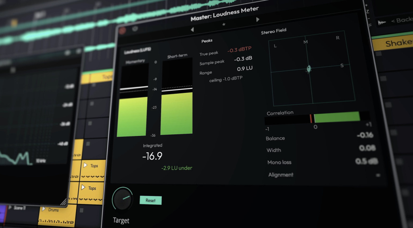Image resolution: width=413 pixels, height=228 pixels.
Task: Load the previous Loudness Meter preset
Action: pos(192,29)
